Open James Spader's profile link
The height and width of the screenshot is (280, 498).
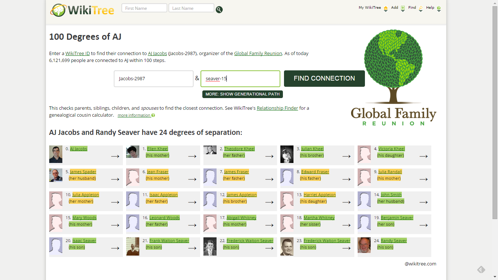pos(83,172)
